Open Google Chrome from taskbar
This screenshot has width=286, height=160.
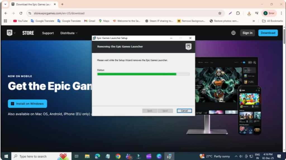point(118,156)
